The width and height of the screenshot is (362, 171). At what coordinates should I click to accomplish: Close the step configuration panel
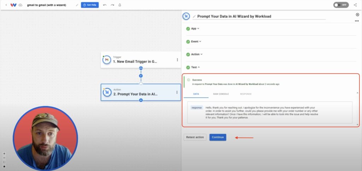(357, 14)
